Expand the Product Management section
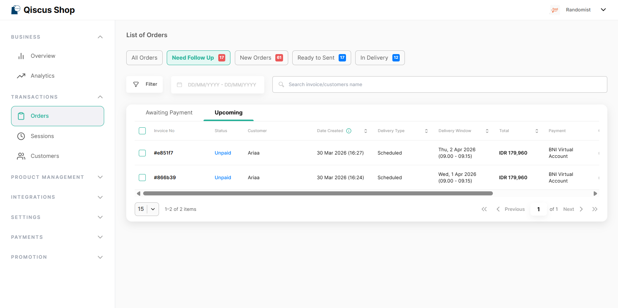This screenshot has height=308, width=618. click(x=100, y=177)
